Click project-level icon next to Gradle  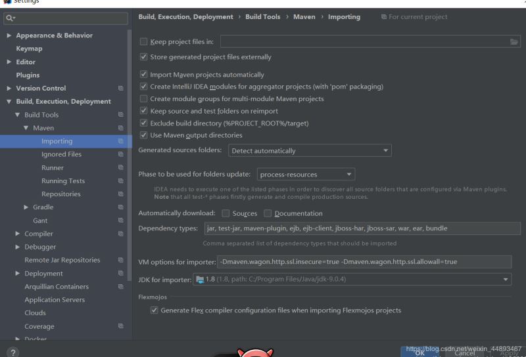pyautogui.click(x=121, y=207)
